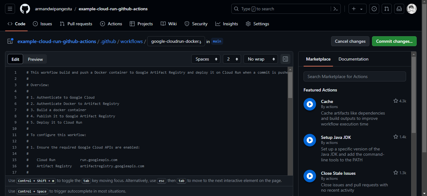Screen dimensions: 427x196
Task: Toggle the editor side panel icon
Action: pyautogui.click(x=285, y=59)
